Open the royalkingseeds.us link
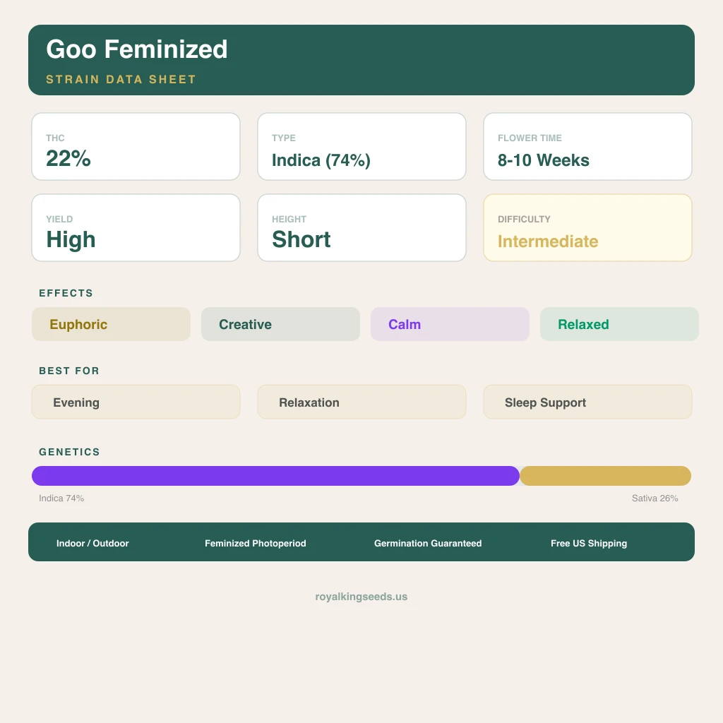The image size is (723, 723). tap(361, 597)
